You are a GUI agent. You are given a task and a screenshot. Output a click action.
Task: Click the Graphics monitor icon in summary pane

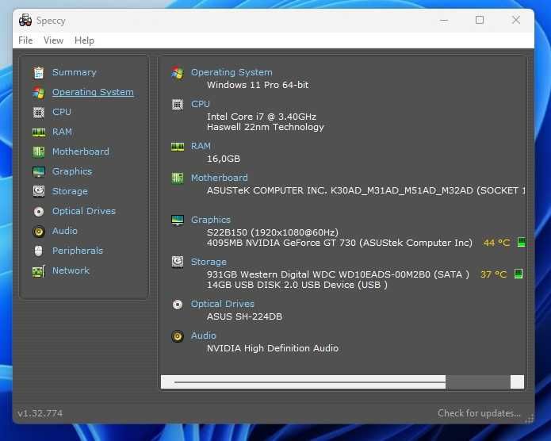pyautogui.click(x=178, y=220)
